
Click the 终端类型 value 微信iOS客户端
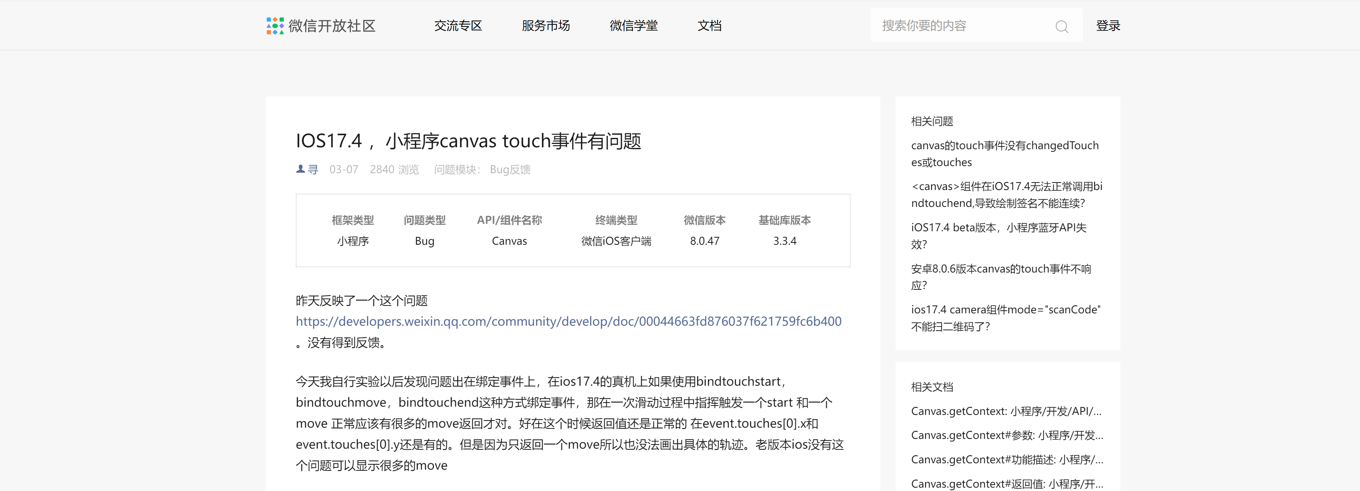pos(616,241)
